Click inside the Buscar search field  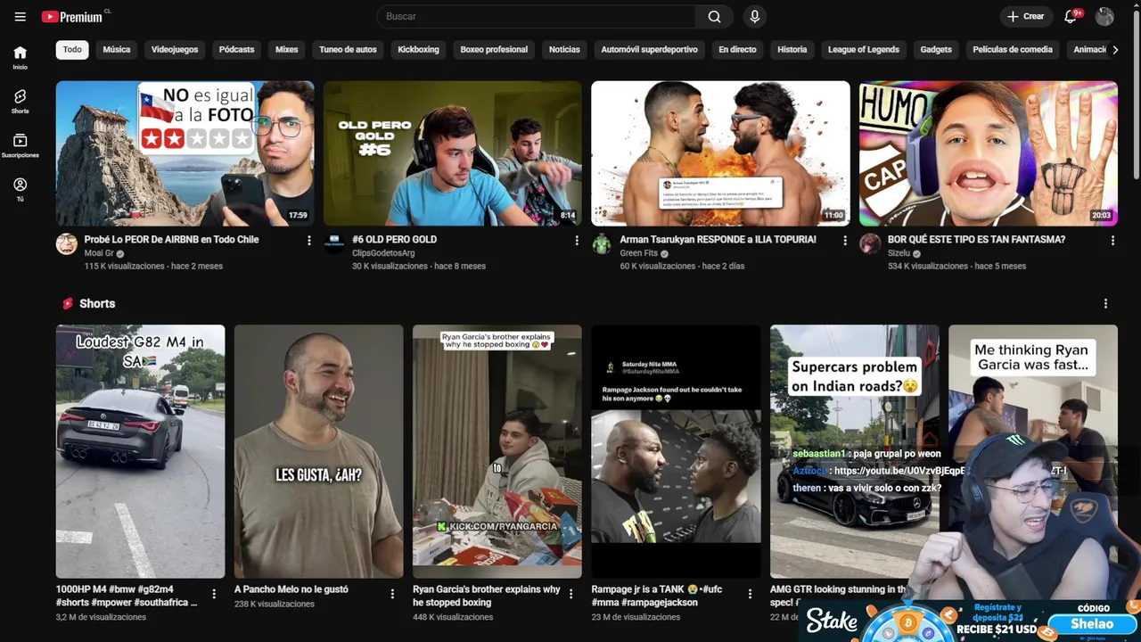point(536,17)
